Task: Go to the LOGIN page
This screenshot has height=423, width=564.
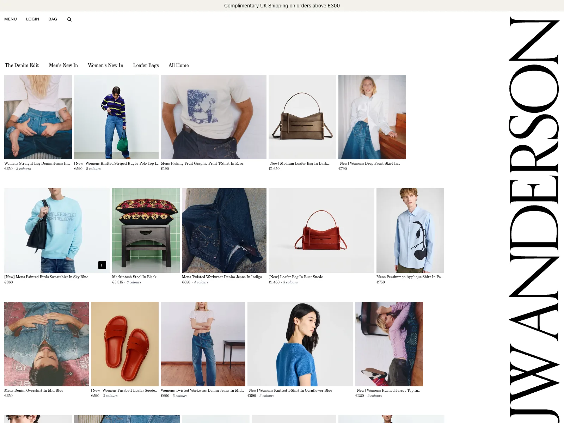Action: [x=32, y=19]
